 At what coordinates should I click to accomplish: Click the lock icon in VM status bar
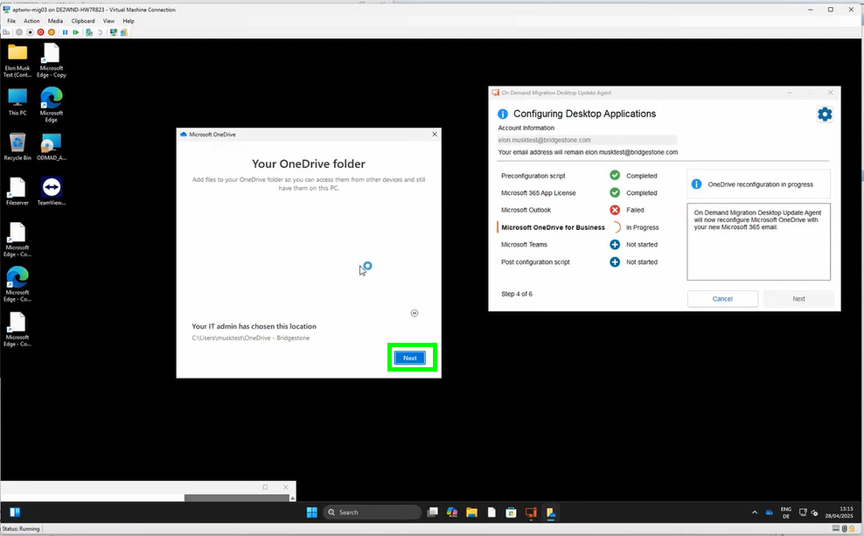[852, 529]
